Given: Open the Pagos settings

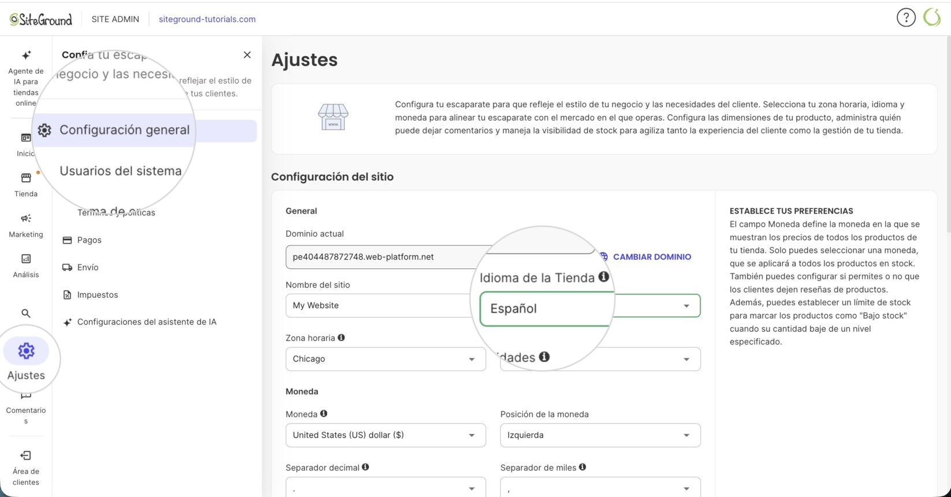Looking at the screenshot, I should (89, 240).
